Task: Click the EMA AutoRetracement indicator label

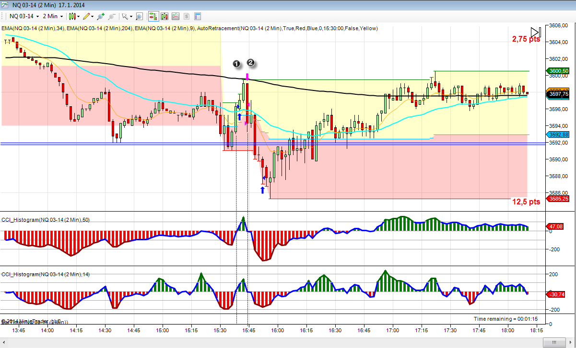Action: 189,28
